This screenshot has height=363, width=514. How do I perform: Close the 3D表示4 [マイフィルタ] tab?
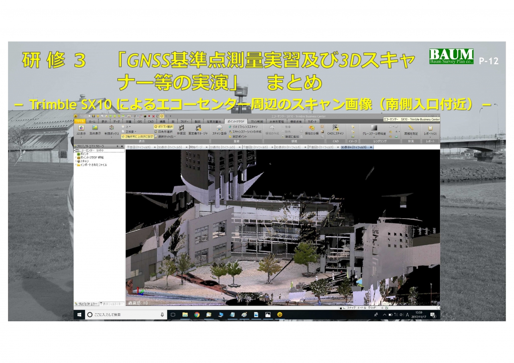[x=371, y=147]
